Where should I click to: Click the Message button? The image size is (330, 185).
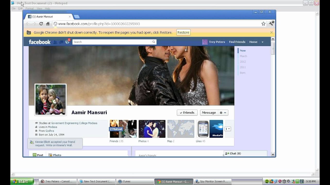pos(209,113)
